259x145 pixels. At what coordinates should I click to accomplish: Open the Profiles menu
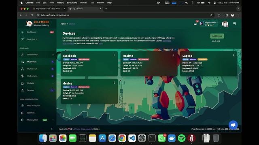84,3
